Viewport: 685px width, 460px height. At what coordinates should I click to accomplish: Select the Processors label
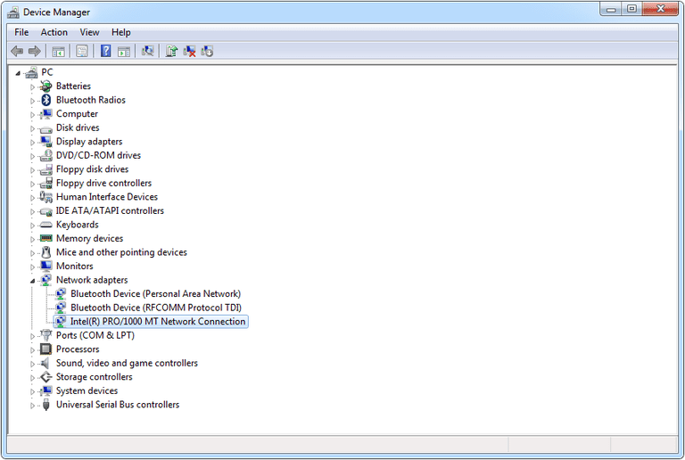click(78, 349)
